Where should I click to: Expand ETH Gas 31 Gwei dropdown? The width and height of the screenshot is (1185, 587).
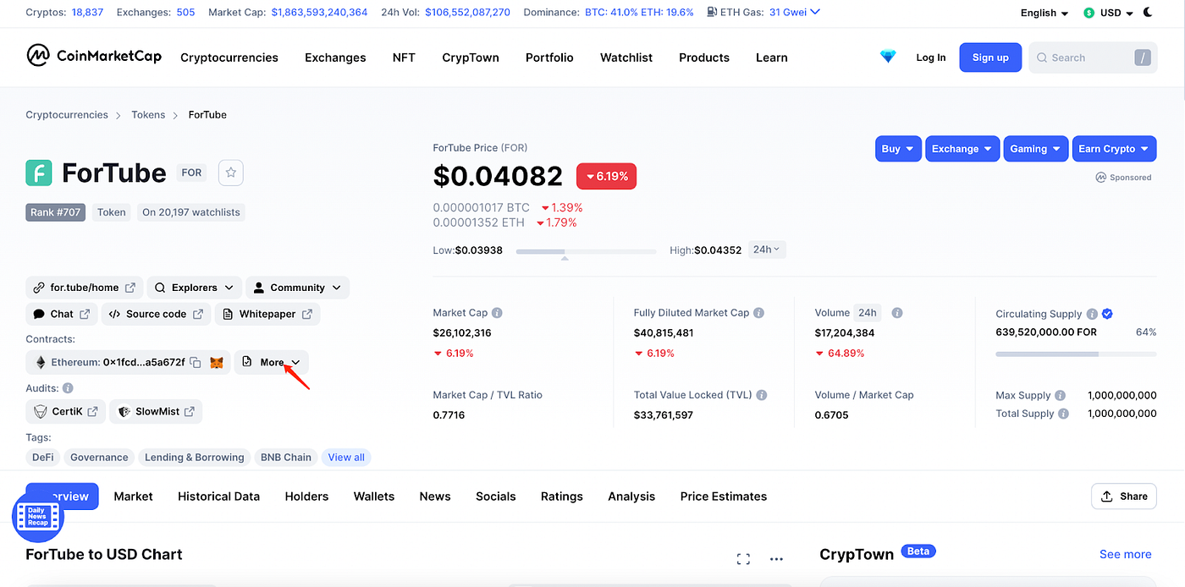[794, 13]
